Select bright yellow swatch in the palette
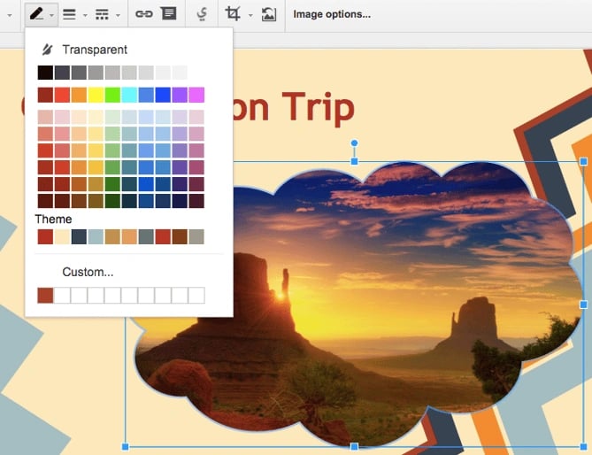This screenshot has width=592, height=455. [96, 95]
